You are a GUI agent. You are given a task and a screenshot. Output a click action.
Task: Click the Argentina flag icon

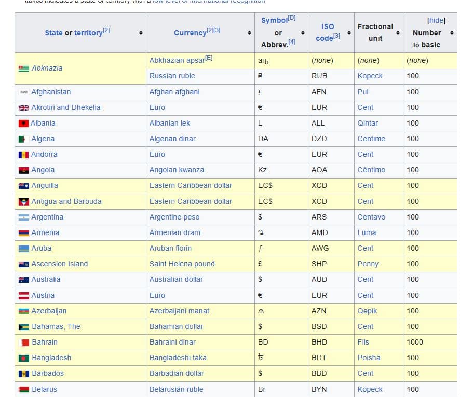pyautogui.click(x=23, y=217)
